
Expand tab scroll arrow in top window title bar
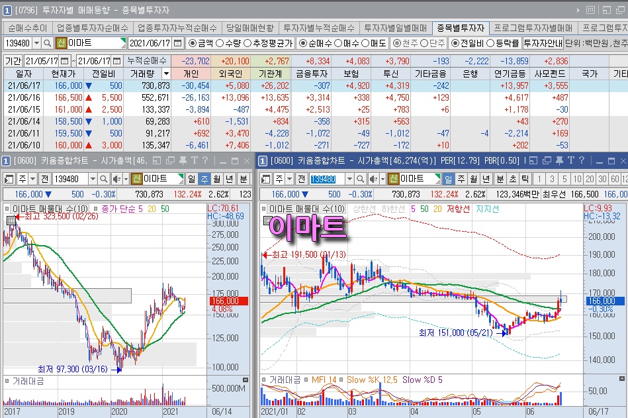(x=578, y=11)
